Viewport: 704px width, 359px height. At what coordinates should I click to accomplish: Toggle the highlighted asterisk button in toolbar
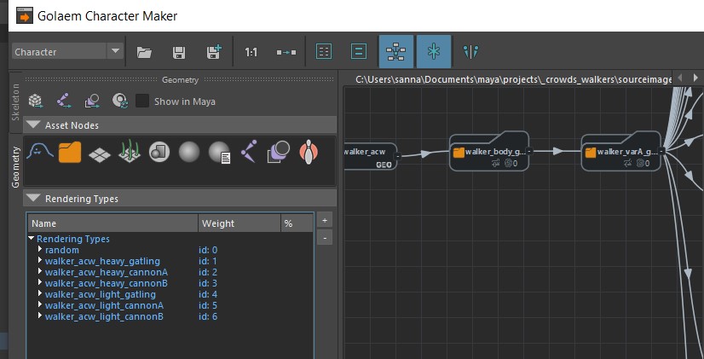coord(433,52)
